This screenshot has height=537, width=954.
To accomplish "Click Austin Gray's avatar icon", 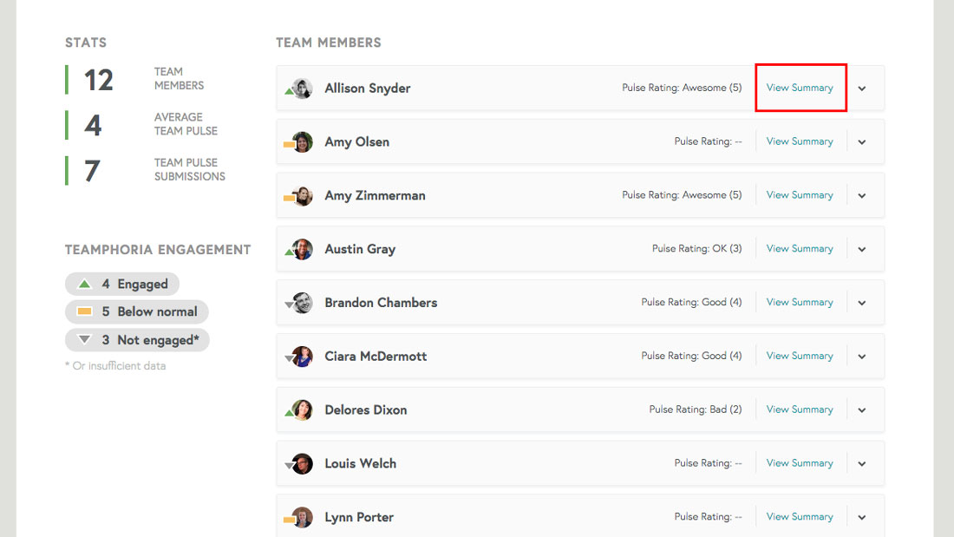I will (302, 249).
